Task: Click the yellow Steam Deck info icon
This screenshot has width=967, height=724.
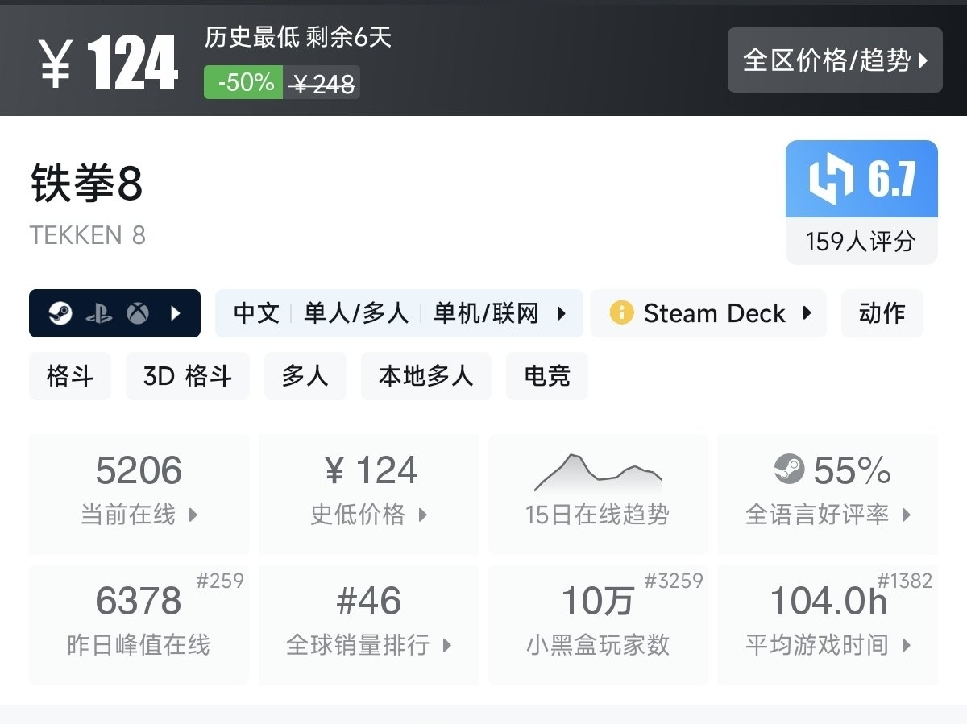Action: tap(621, 312)
